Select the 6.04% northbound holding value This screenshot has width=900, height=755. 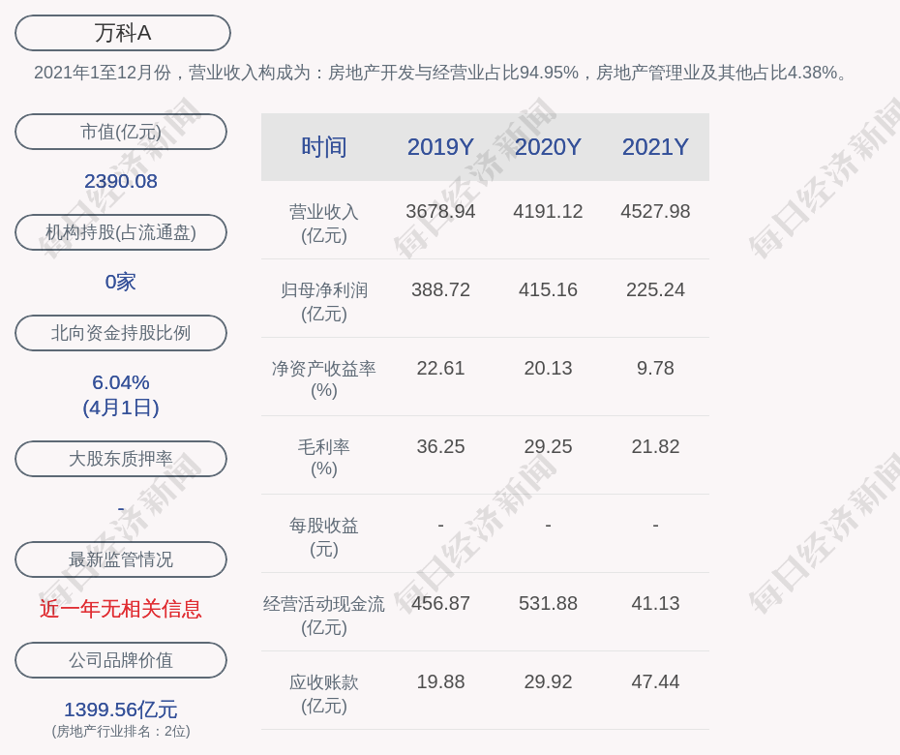121,382
